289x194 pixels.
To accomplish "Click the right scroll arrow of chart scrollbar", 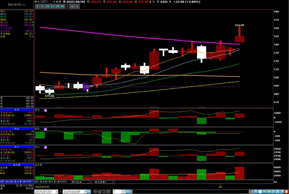I will click(x=252, y=192).
